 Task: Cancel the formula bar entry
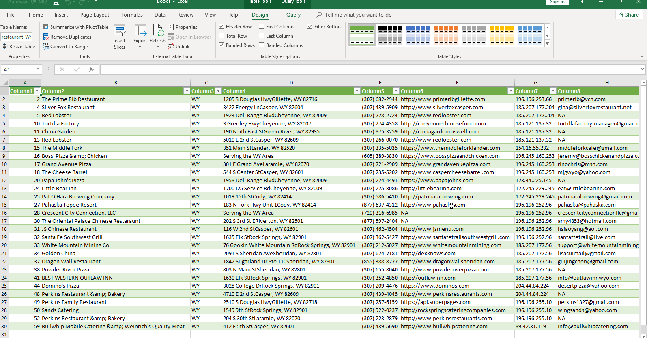(x=62, y=69)
